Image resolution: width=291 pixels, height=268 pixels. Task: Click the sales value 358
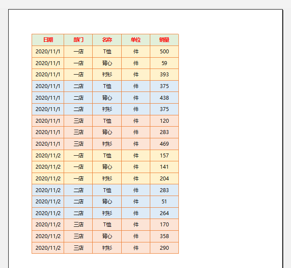click(x=164, y=236)
